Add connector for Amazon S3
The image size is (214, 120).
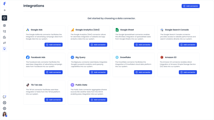(188, 72)
